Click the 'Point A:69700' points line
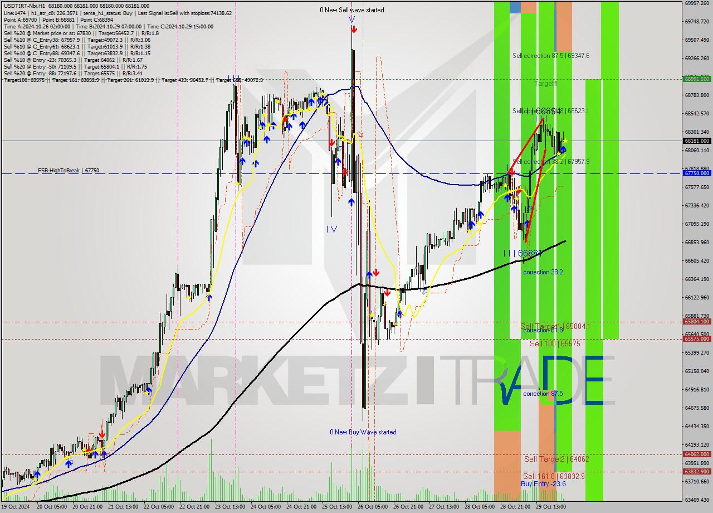713x513 pixels. pyautogui.click(x=58, y=20)
